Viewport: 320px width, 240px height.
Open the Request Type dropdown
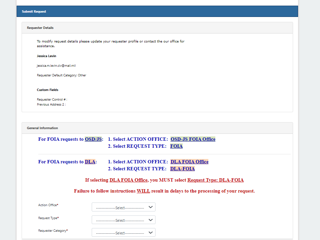pyautogui.click(x=124, y=220)
